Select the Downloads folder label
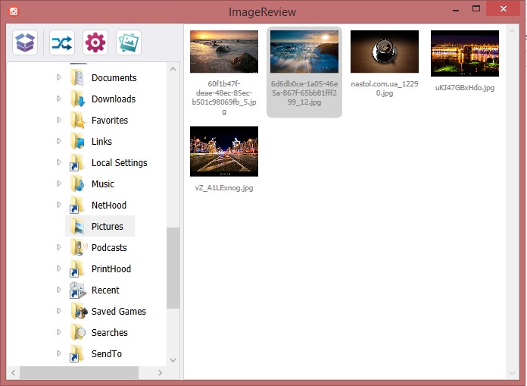 pos(114,99)
